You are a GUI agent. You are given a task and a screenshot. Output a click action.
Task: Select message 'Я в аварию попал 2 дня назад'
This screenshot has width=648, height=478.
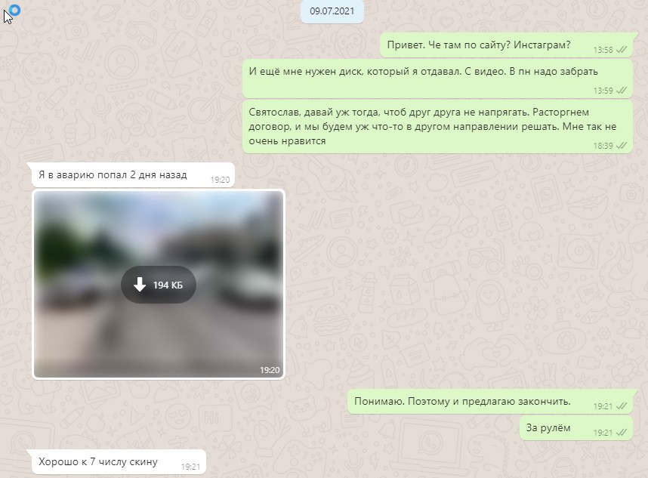click(x=133, y=174)
